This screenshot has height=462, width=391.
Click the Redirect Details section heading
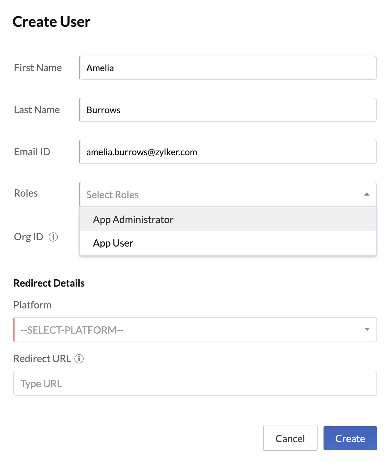(49, 283)
